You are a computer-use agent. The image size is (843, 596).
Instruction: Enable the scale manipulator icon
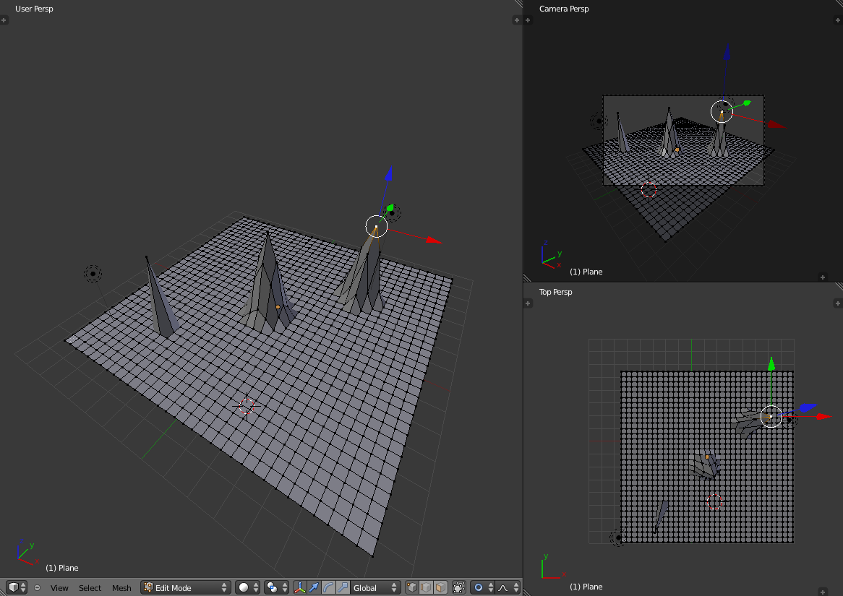pos(343,587)
